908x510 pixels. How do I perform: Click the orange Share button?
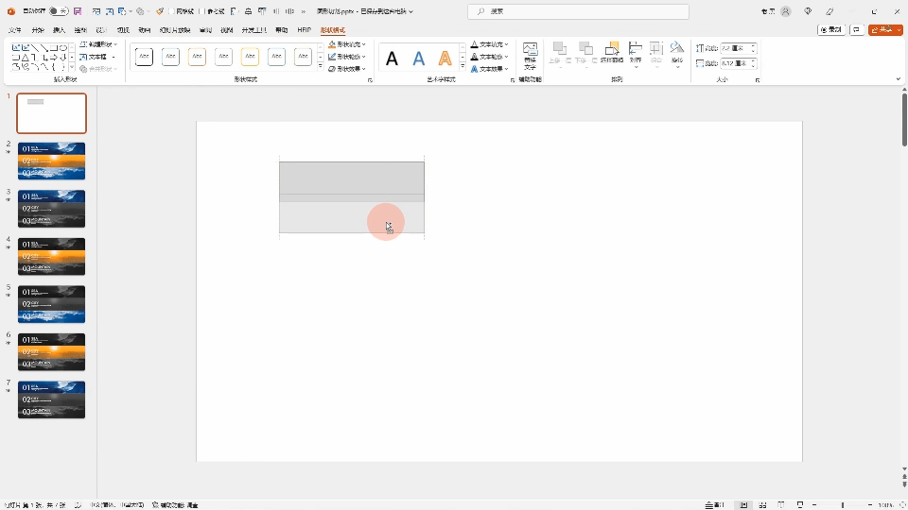[885, 29]
